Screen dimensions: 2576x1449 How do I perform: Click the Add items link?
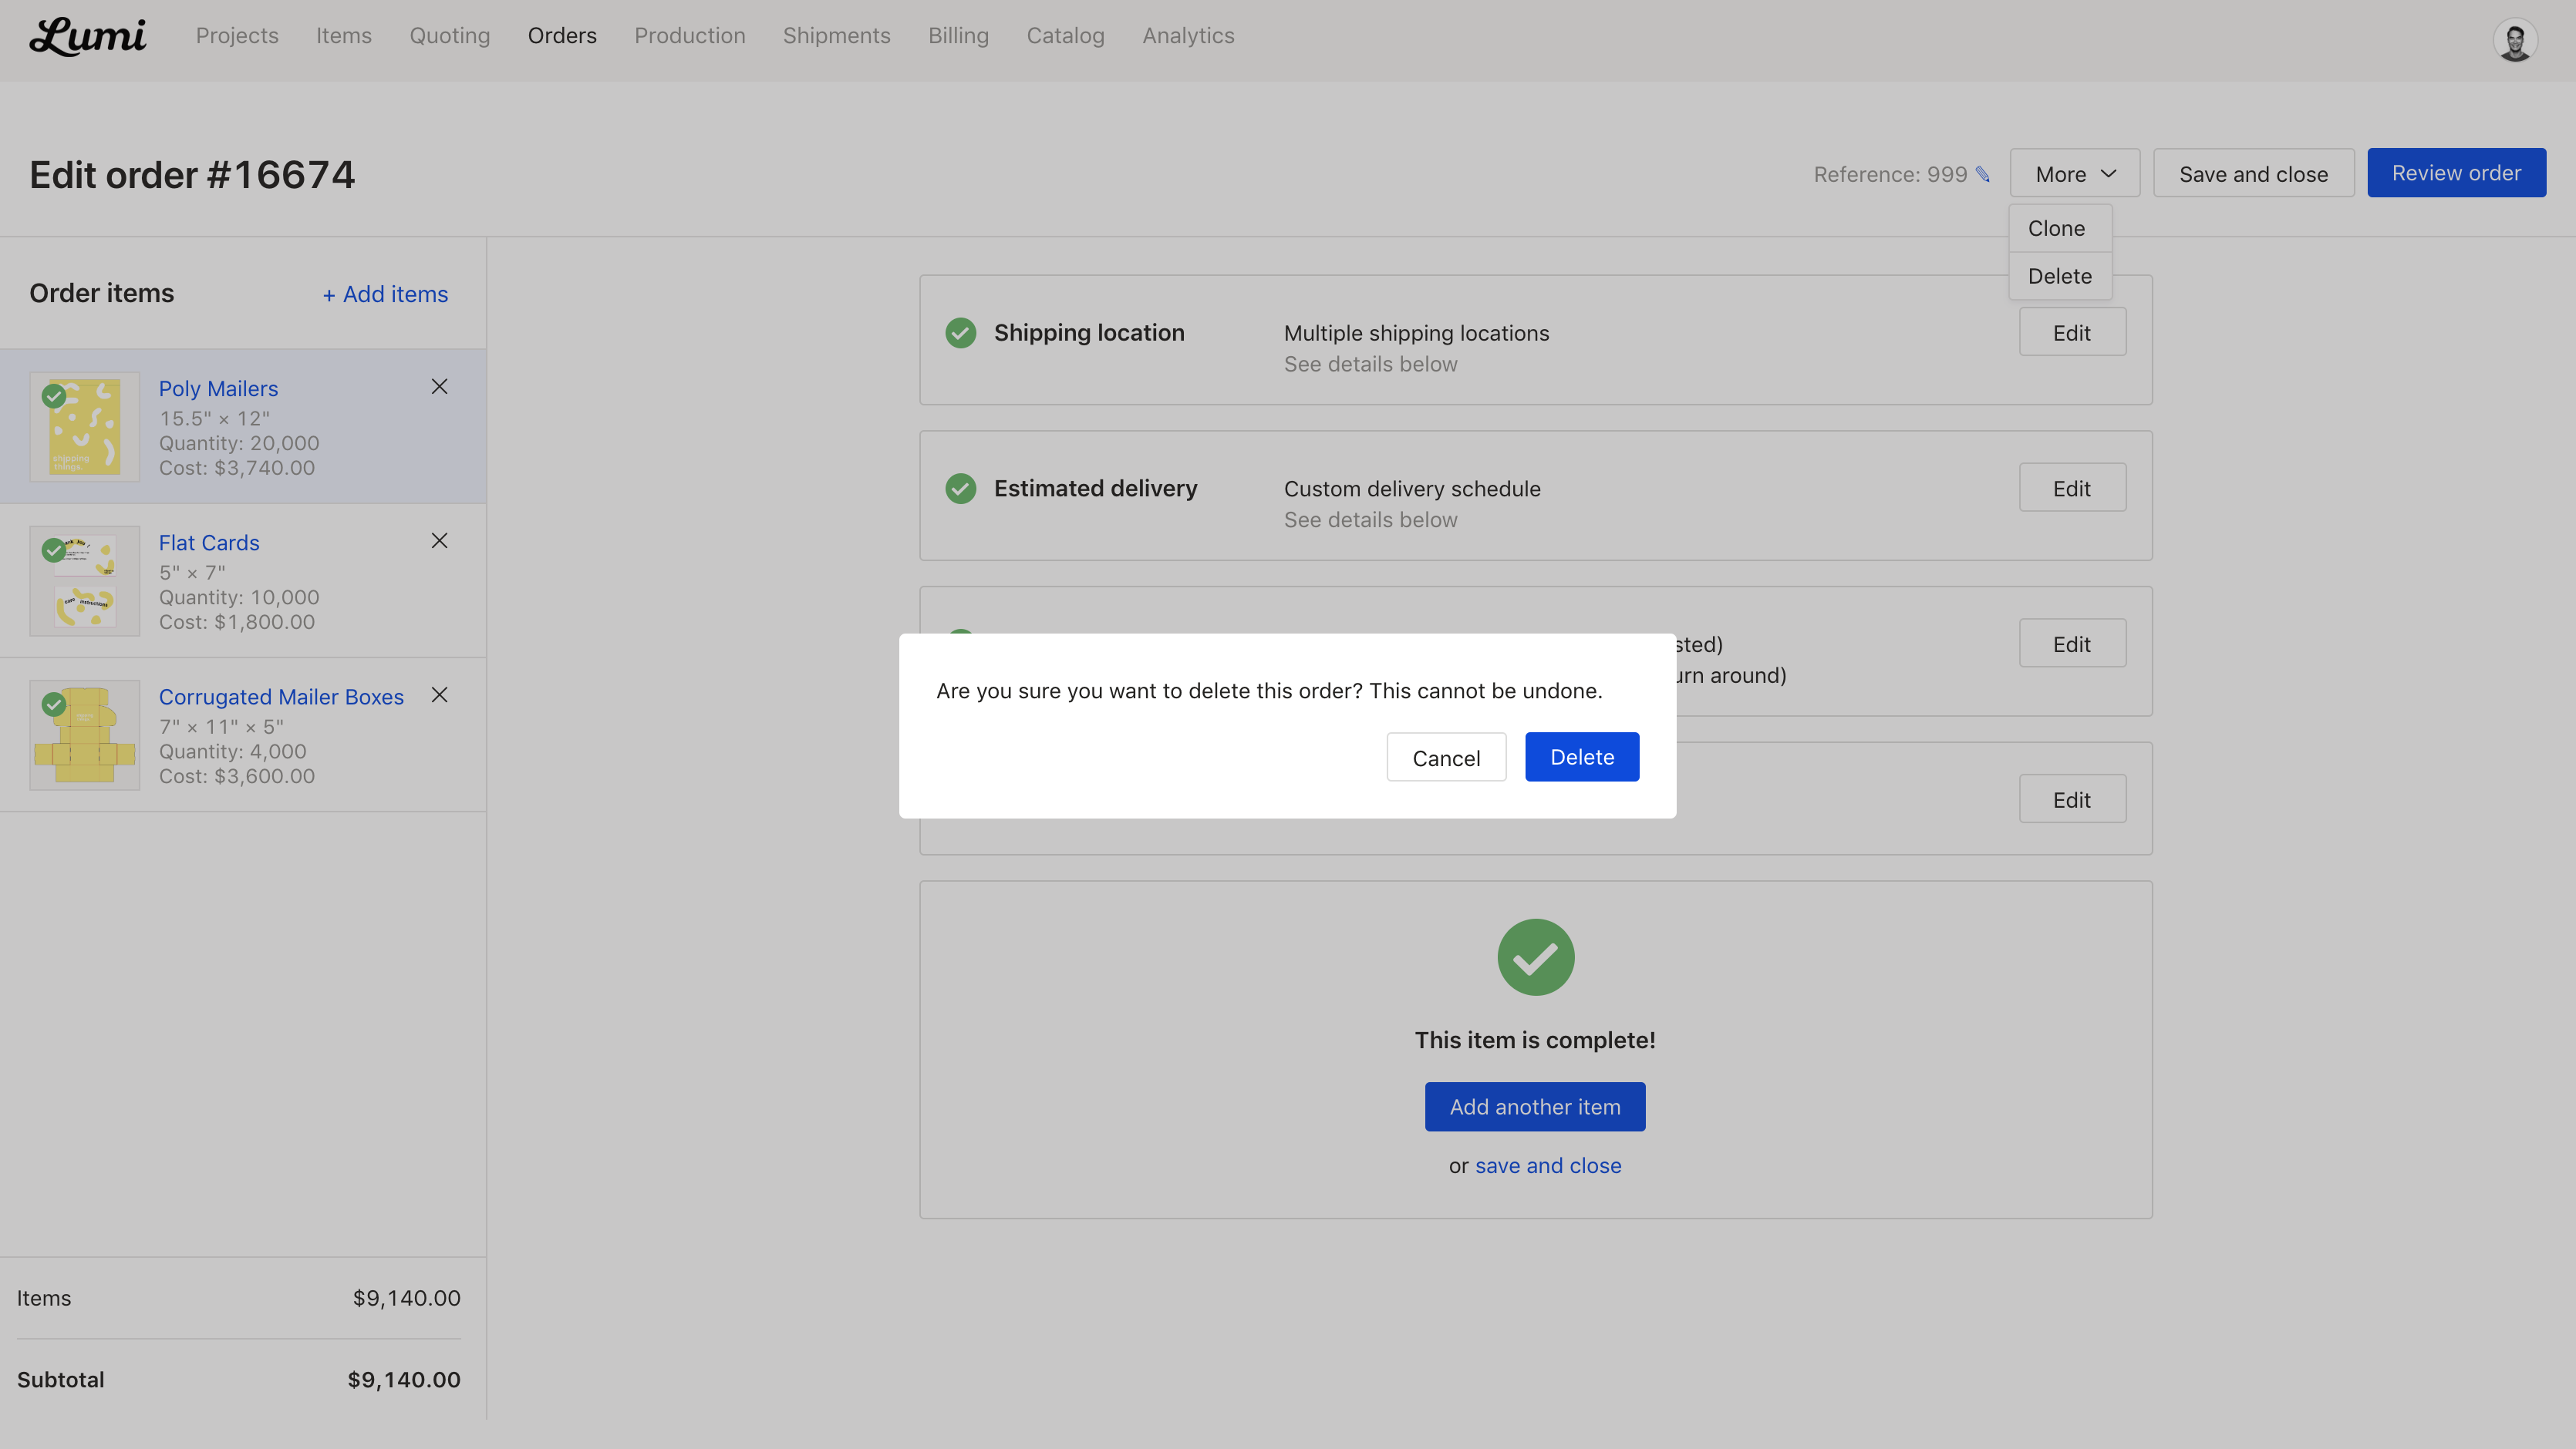[x=385, y=294]
